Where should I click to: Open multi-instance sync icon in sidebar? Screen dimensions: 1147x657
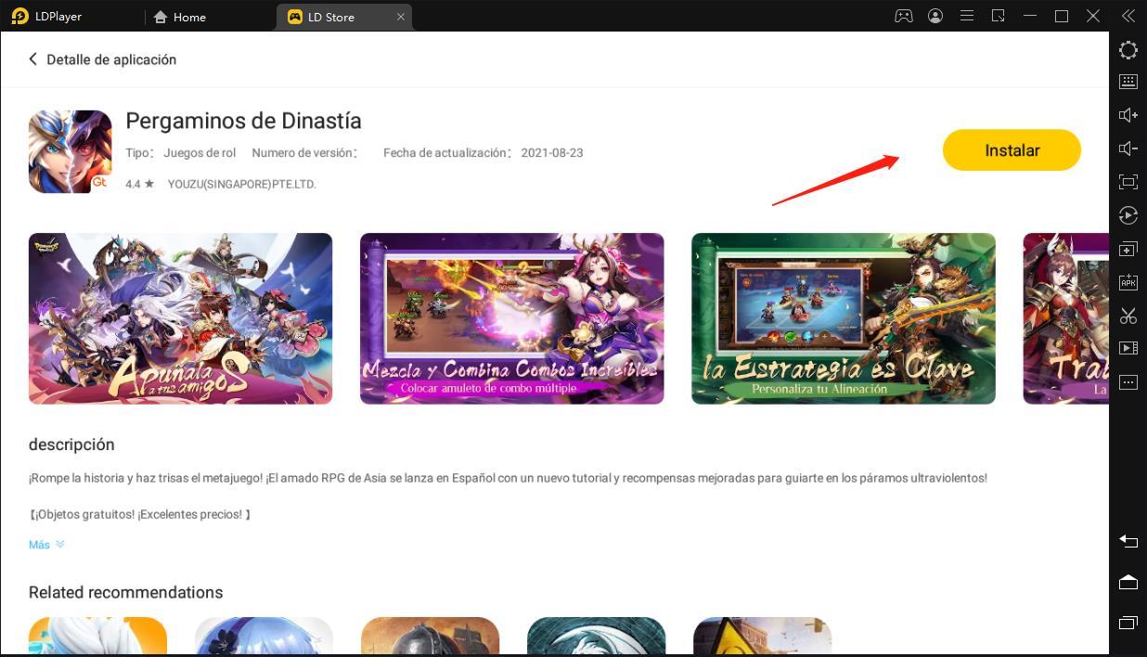[1128, 249]
